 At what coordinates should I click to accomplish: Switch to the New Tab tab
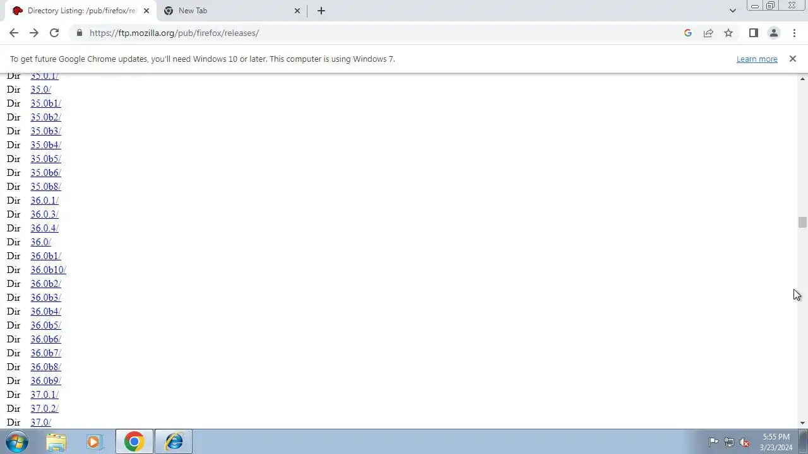point(232,11)
